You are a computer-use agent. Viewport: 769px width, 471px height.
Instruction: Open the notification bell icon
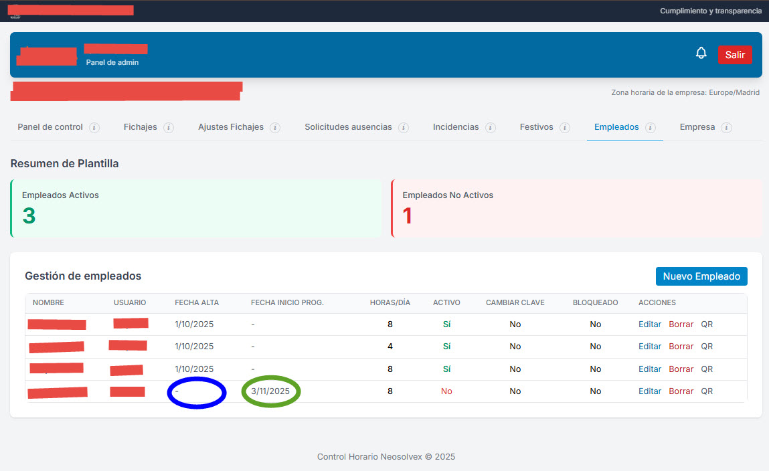point(701,52)
